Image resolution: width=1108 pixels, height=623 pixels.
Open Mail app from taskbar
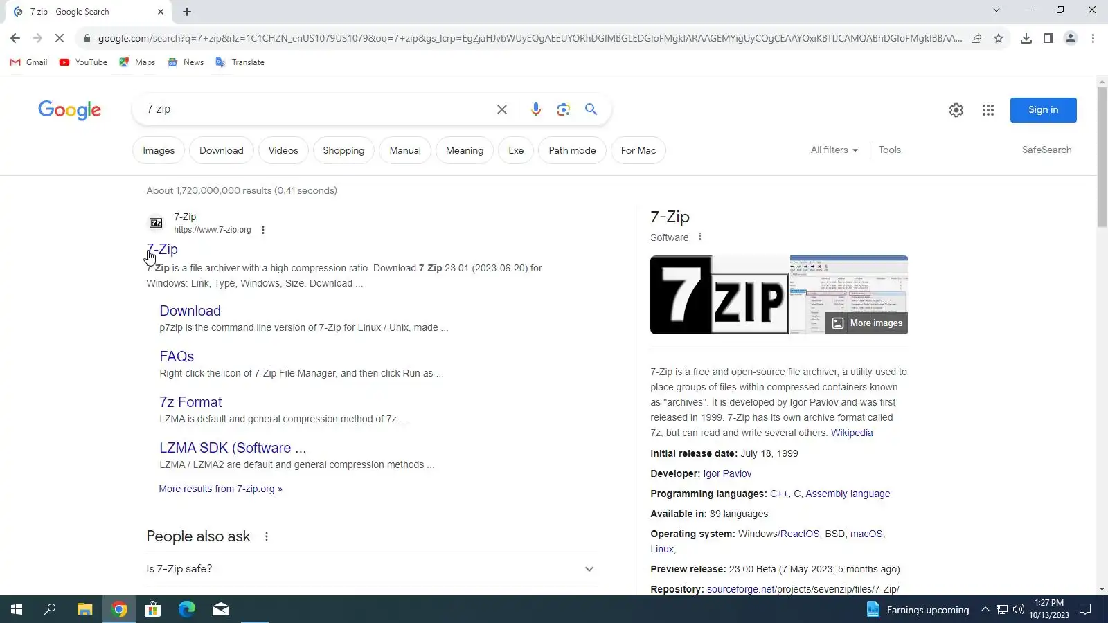pyautogui.click(x=221, y=609)
